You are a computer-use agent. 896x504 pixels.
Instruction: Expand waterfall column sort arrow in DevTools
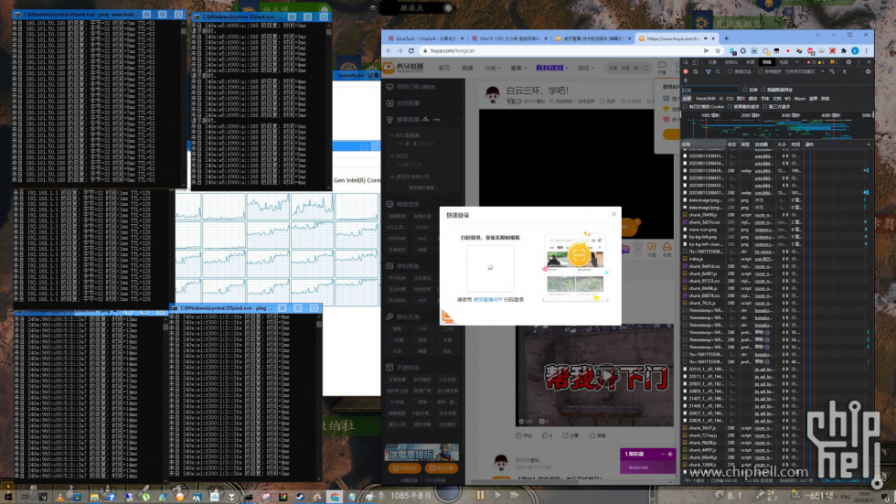(x=869, y=145)
